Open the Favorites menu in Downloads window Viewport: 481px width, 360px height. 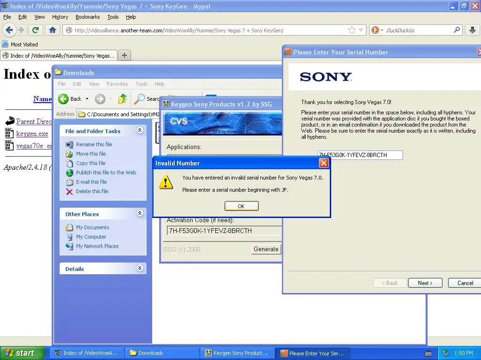point(117,84)
